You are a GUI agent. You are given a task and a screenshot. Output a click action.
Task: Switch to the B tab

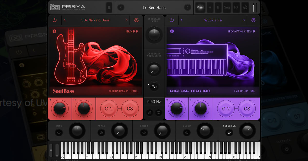coord(218,7)
